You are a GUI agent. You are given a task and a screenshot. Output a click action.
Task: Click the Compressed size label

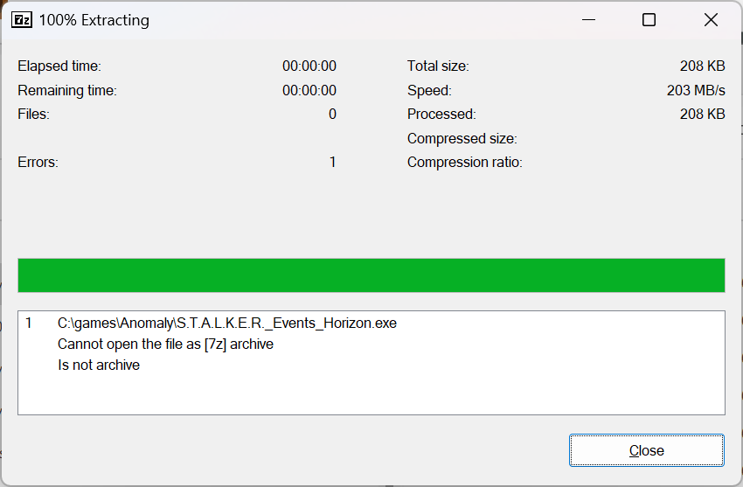tap(462, 138)
